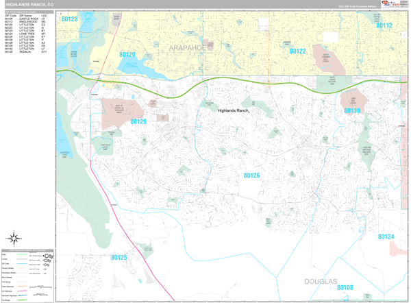Click the legend title bar
The image size is (411, 303).
(27, 250)
